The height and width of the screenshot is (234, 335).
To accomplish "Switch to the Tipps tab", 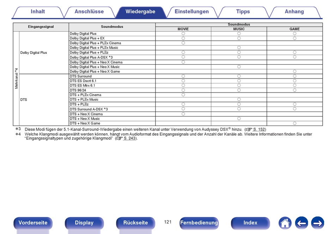I will coord(243,12).
